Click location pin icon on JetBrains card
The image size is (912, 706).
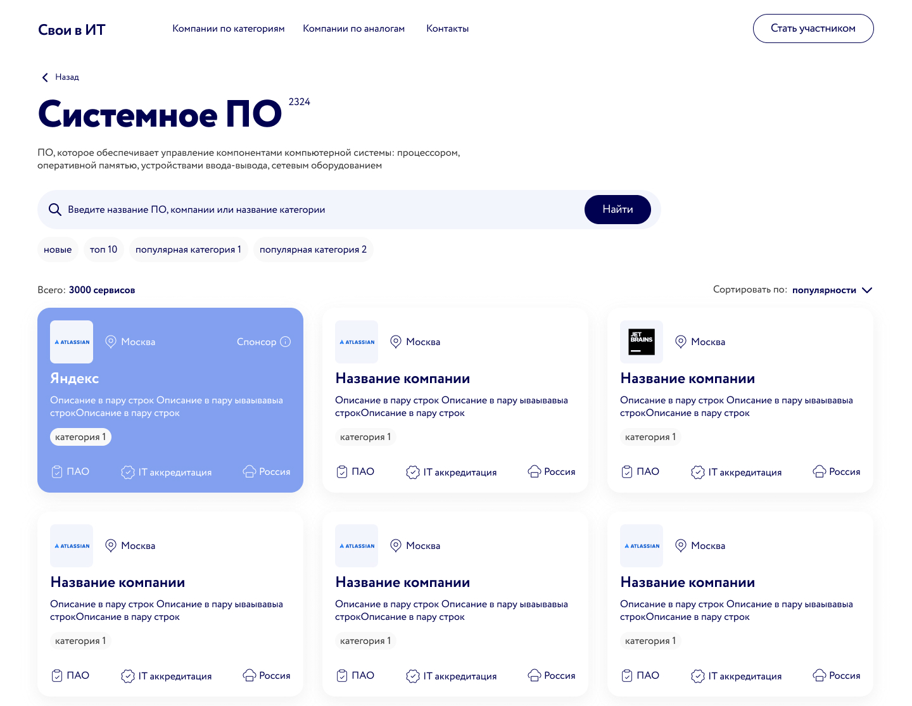click(x=681, y=342)
